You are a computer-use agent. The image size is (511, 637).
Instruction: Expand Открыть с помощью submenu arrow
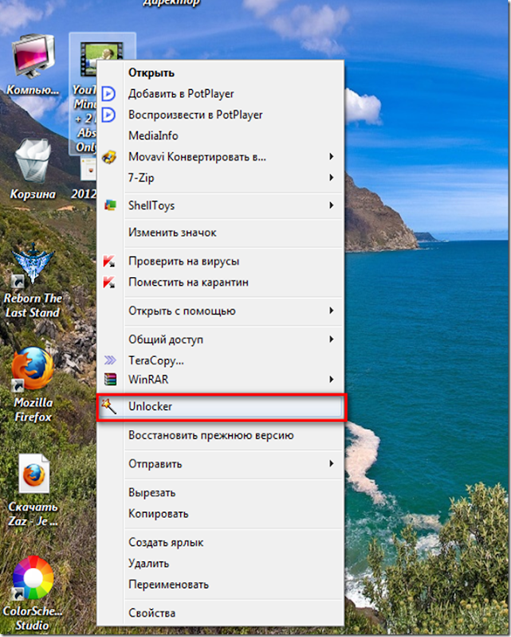point(331,311)
